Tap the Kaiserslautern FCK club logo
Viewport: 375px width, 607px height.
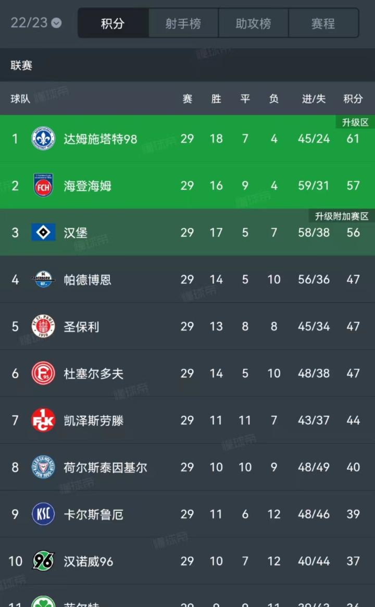43,420
